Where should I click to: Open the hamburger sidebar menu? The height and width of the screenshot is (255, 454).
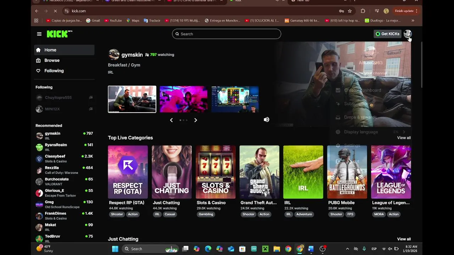point(39,34)
